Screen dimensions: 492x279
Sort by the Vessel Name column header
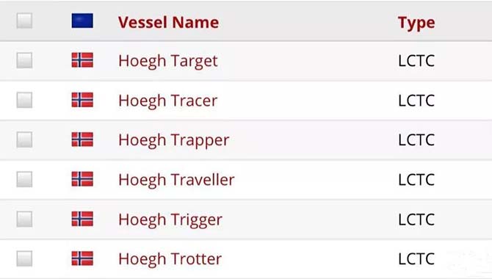(168, 22)
